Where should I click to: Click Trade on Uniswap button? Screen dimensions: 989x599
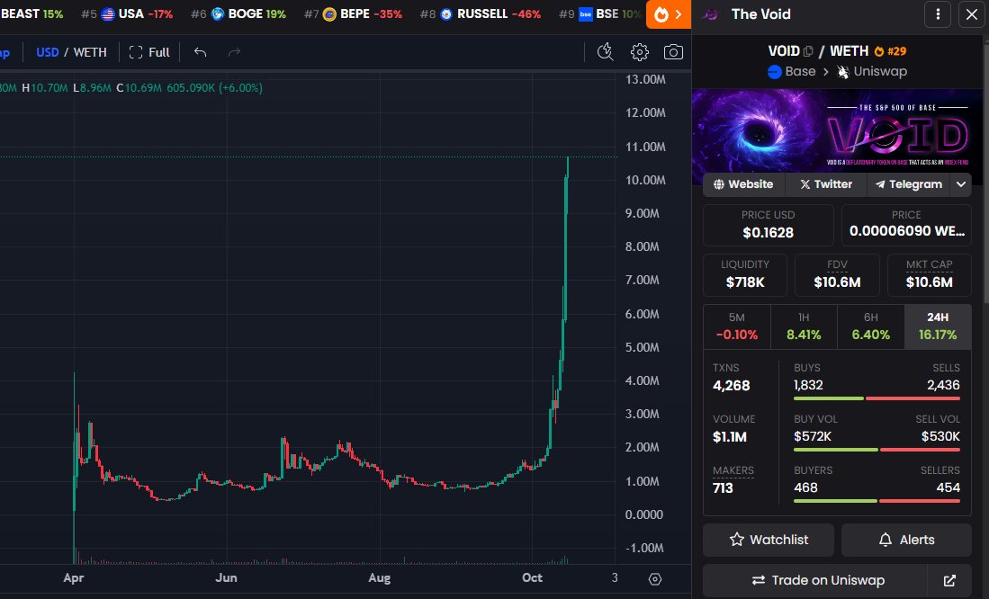(818, 580)
